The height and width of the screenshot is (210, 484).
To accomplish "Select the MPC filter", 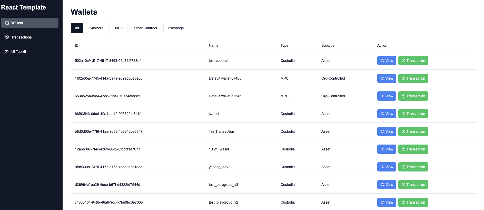I will point(119,28).
